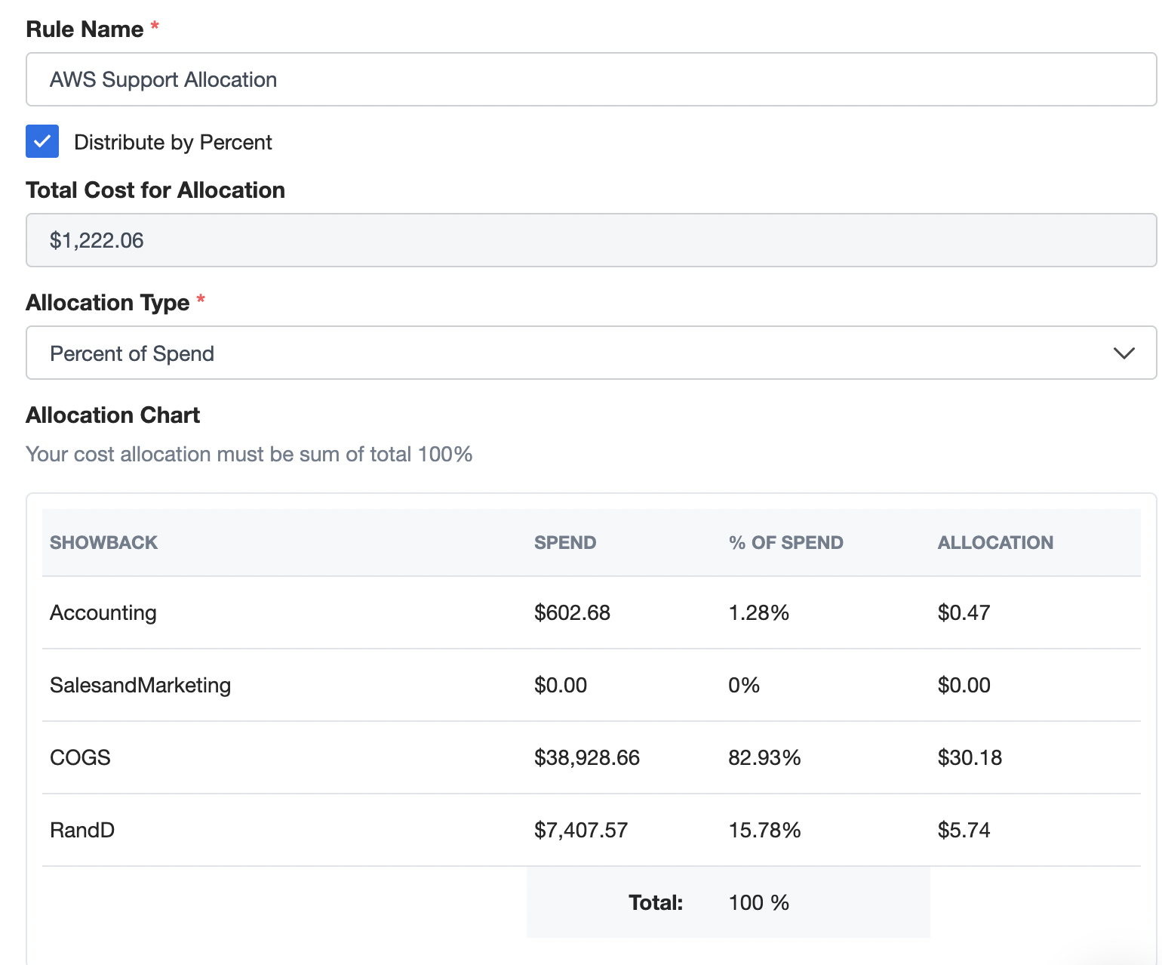Sort by the SPEND column header
This screenshot has width=1162, height=965.
564,541
